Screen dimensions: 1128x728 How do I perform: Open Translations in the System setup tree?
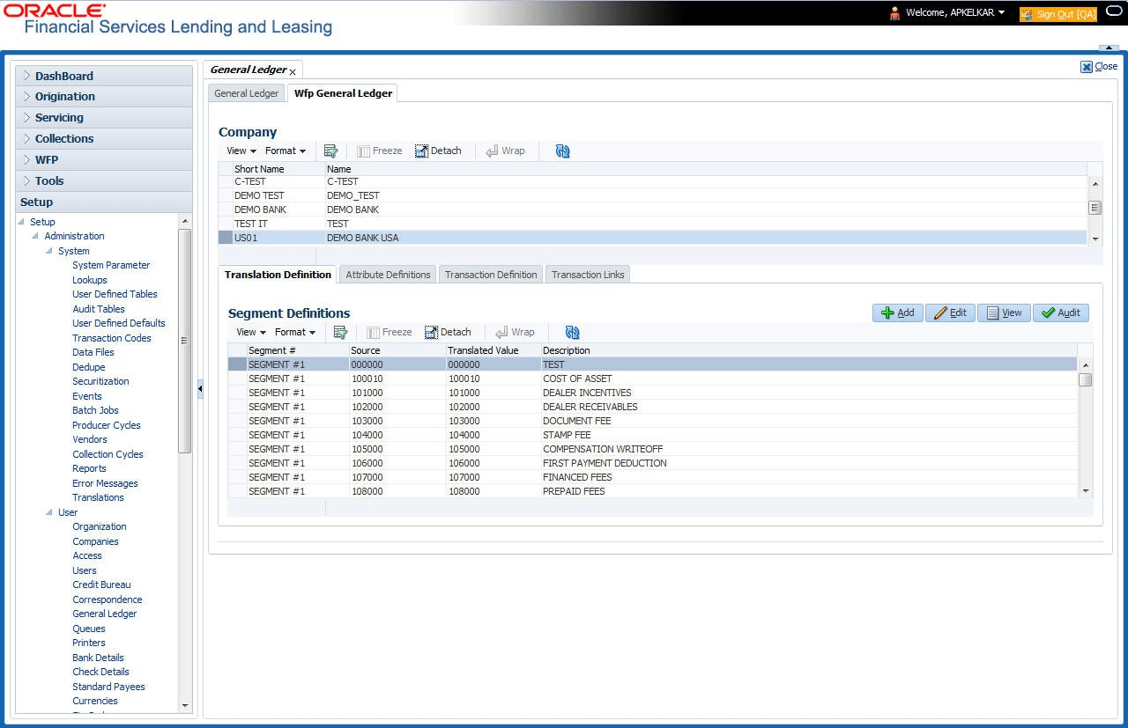tap(98, 497)
